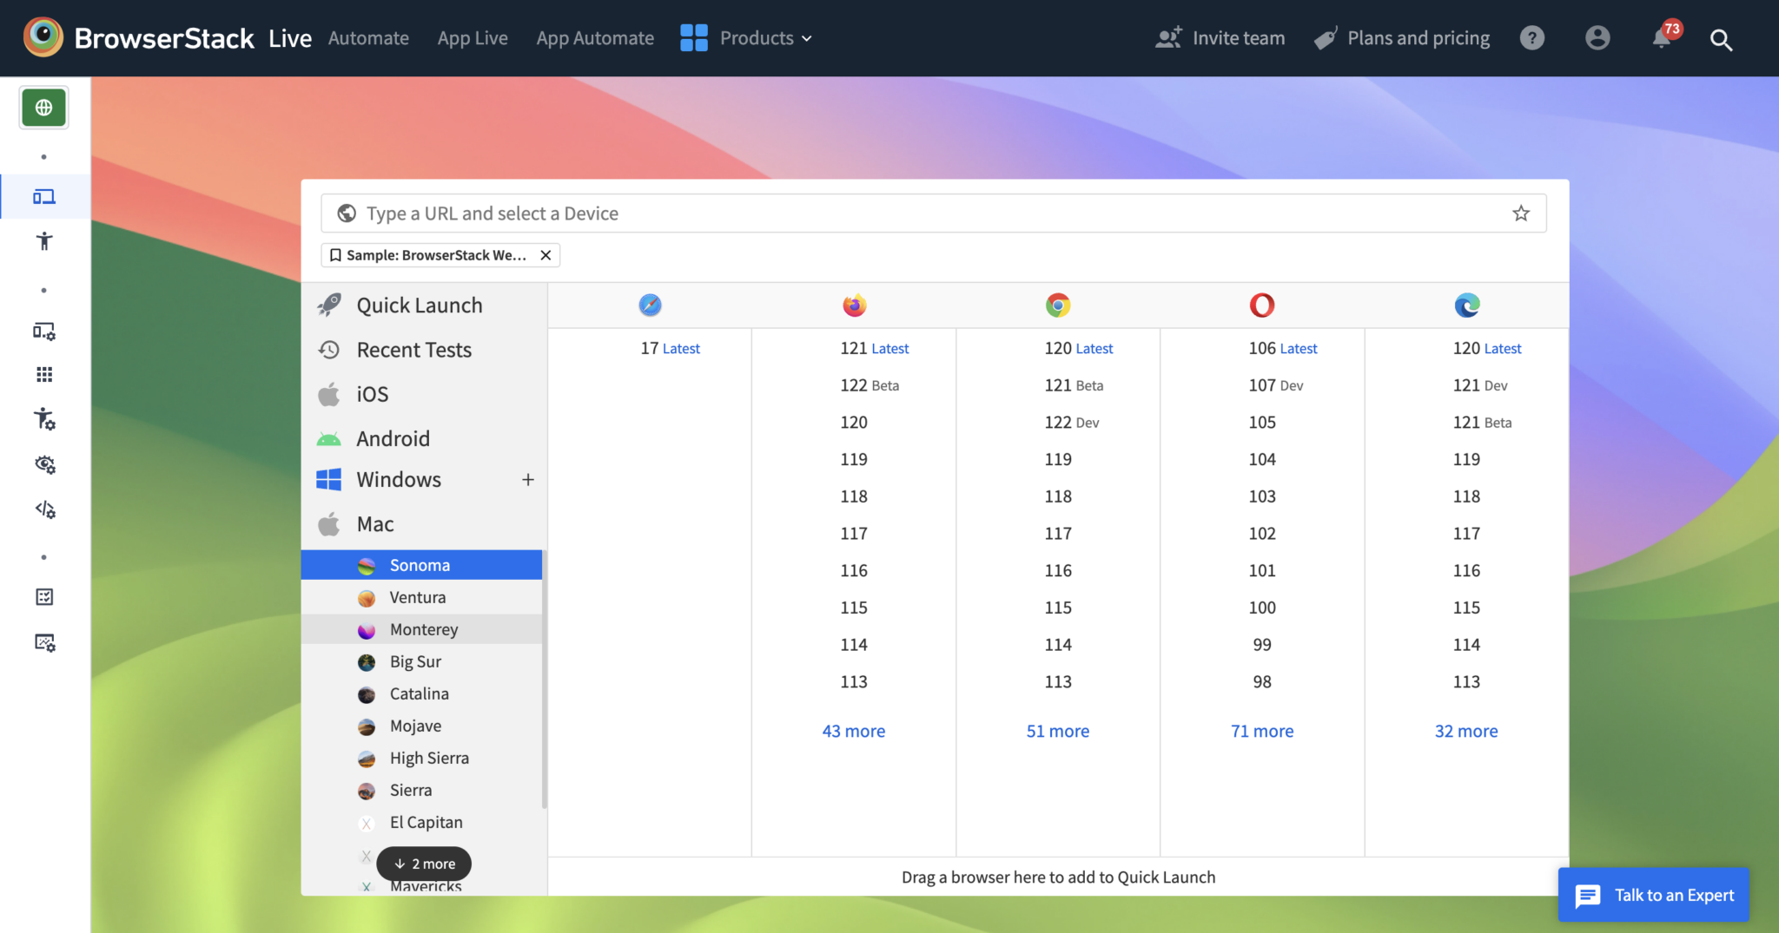Select the Safari browser icon column

tap(649, 305)
